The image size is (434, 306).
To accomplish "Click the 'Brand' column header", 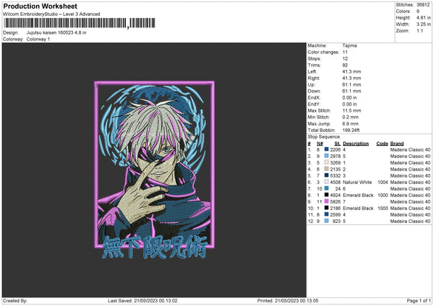I will pyautogui.click(x=397, y=144).
